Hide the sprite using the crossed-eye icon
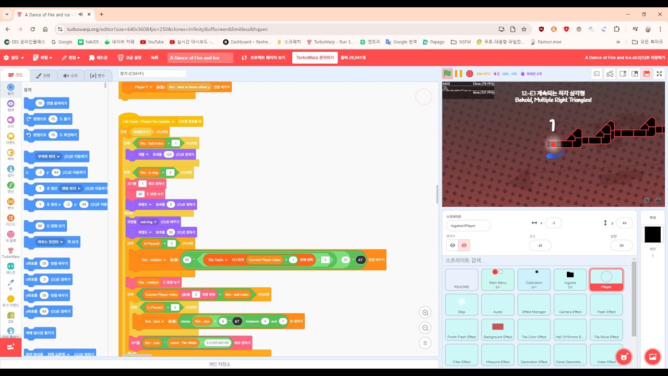The width and height of the screenshot is (668, 376). click(464, 245)
